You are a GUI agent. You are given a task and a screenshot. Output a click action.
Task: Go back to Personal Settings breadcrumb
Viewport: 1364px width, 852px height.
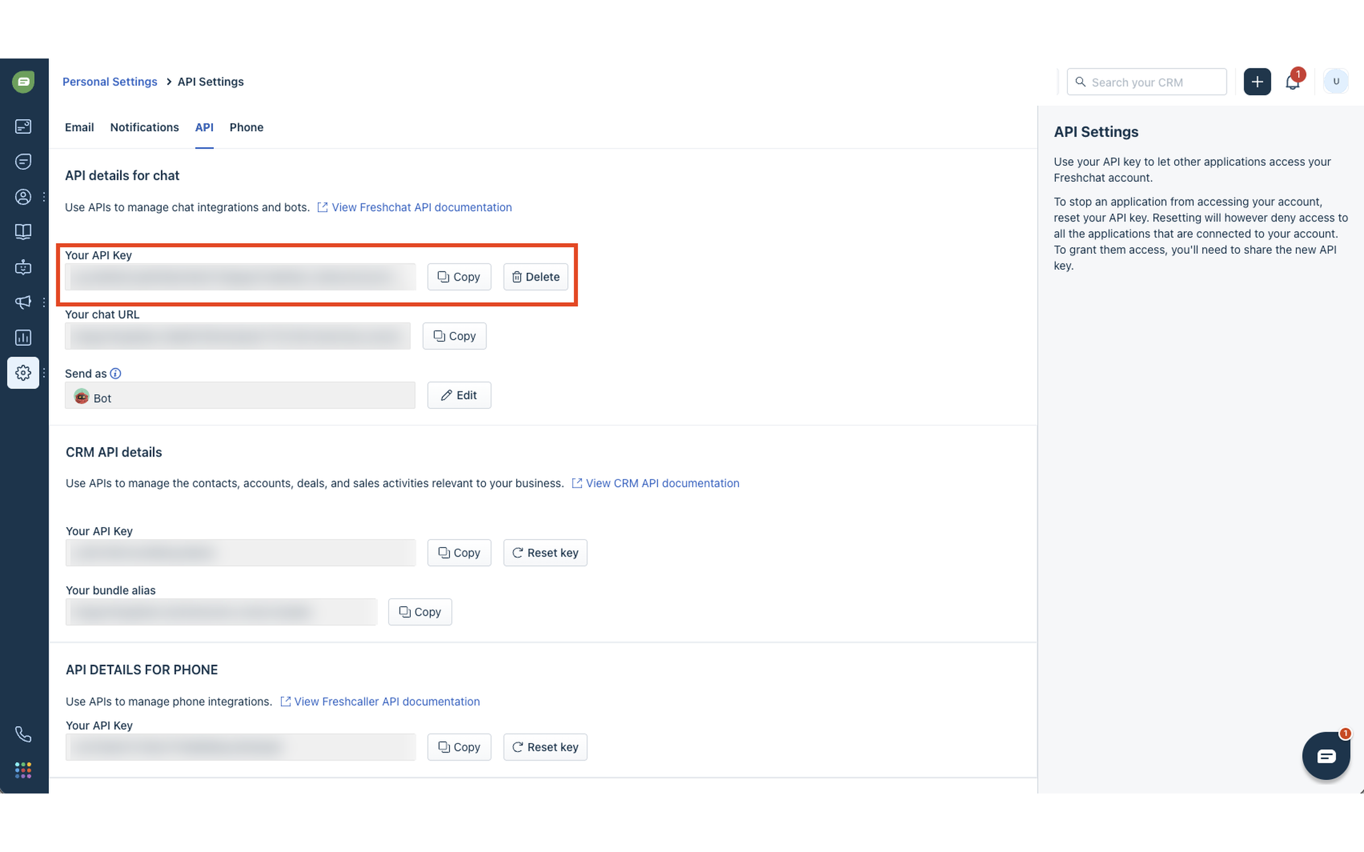(x=110, y=82)
